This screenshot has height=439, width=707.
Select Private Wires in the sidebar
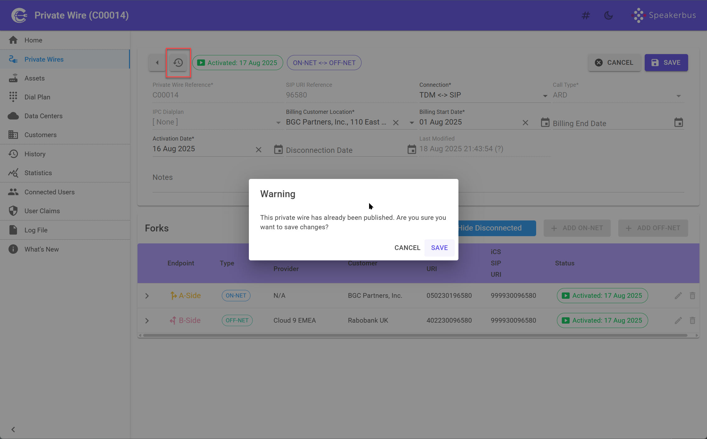tap(44, 59)
